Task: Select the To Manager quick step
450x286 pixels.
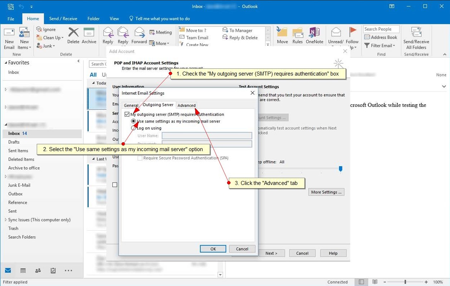Action: point(237,30)
